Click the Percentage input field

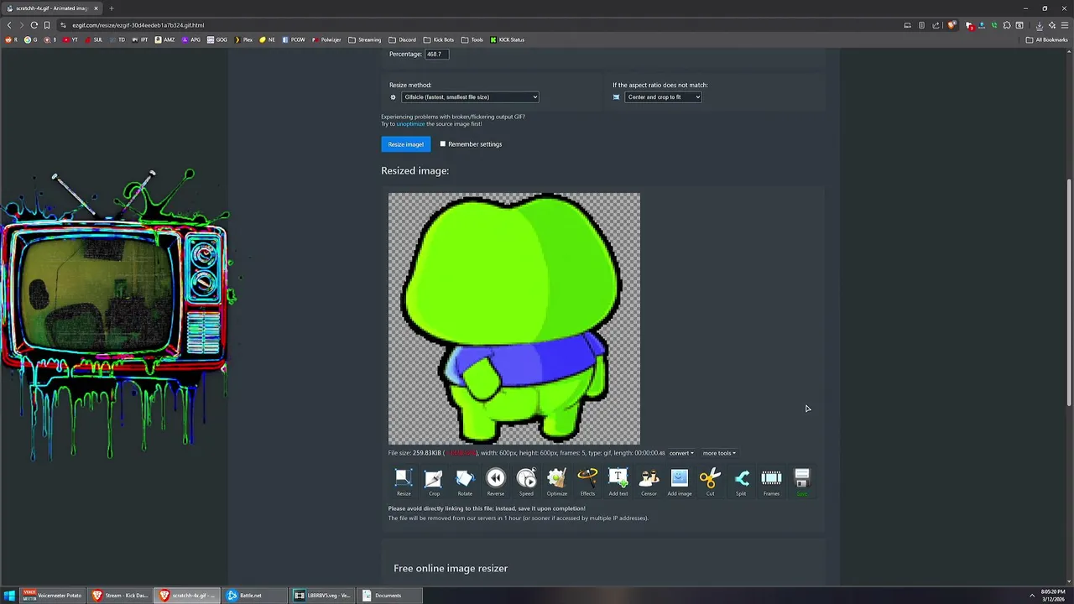click(x=437, y=54)
